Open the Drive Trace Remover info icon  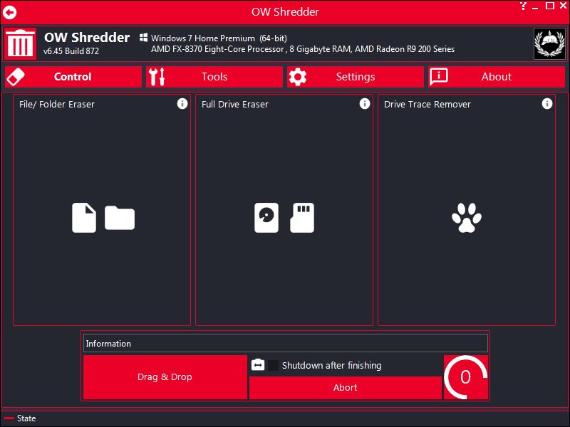(x=547, y=104)
